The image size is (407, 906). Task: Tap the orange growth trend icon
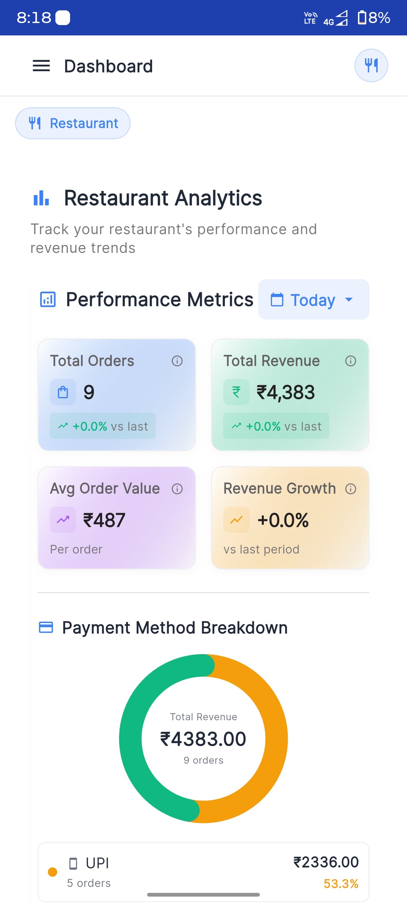click(236, 519)
